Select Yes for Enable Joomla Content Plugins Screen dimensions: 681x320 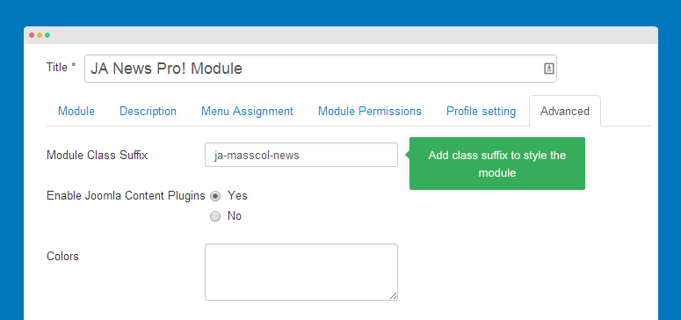click(215, 196)
